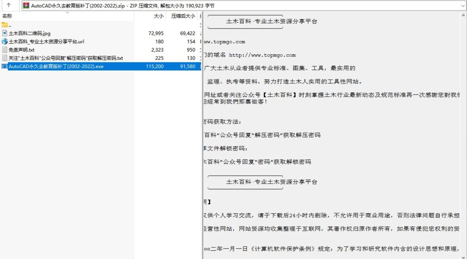Select the AutoCAD exe file icon
The height and width of the screenshot is (259, 467).
5,66
